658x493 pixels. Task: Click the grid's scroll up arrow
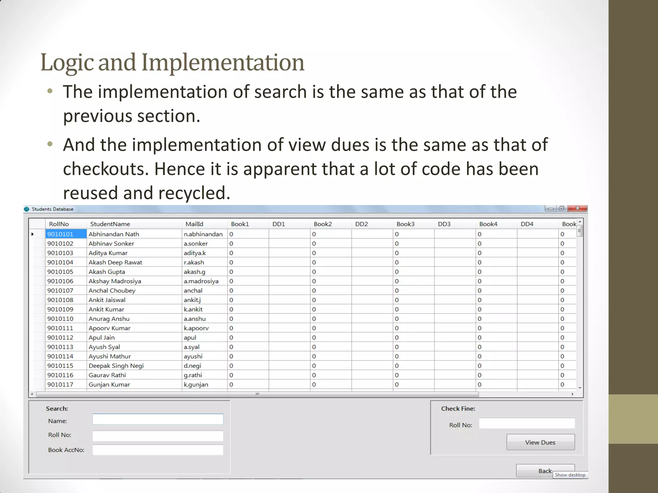pos(580,222)
